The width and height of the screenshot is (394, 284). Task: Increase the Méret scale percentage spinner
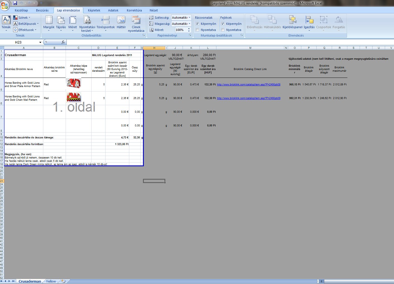pyautogui.click(x=189, y=28)
